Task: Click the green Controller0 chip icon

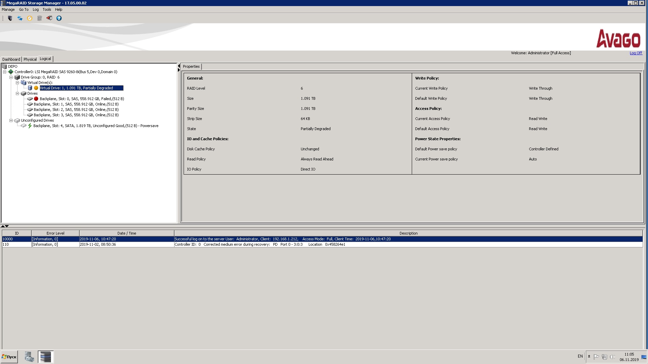Action: pos(11,72)
